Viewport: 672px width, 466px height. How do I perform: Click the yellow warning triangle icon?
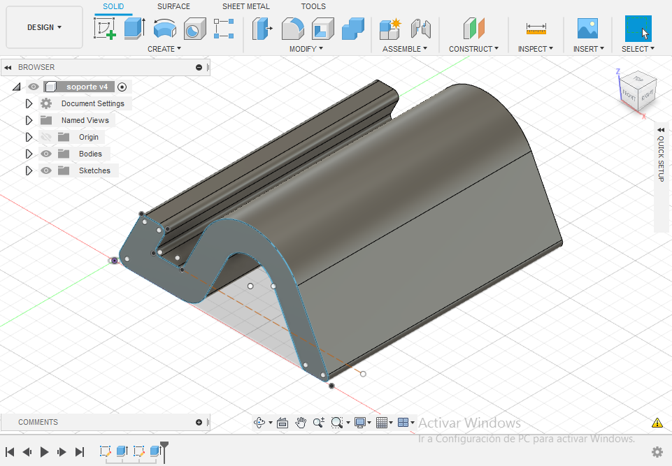coord(657,423)
